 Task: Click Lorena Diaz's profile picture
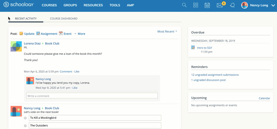click(16, 46)
